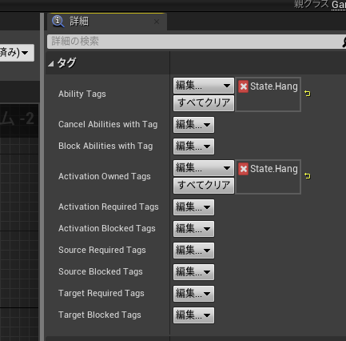Open the Activation Owned Tags 編集 dropdown
Image resolution: width=346 pixels, height=341 pixels.
(204, 168)
